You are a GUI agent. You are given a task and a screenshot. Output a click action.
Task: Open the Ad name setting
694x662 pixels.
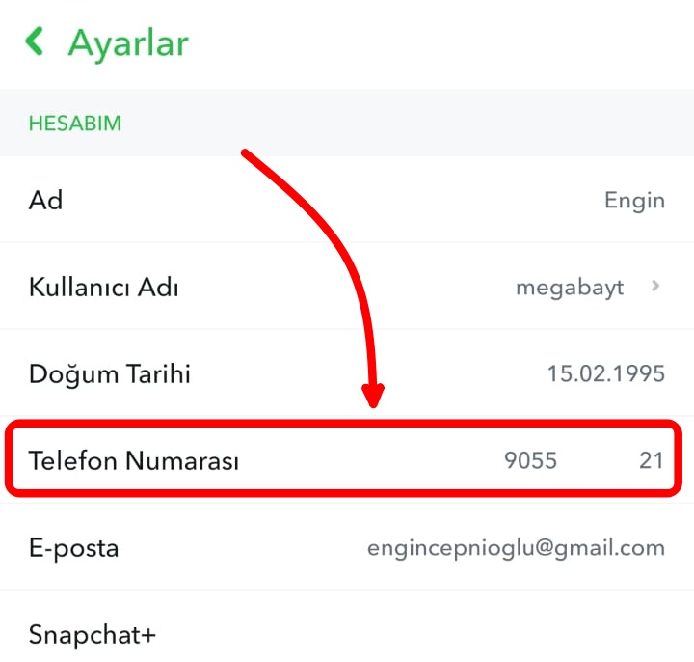[x=46, y=200]
